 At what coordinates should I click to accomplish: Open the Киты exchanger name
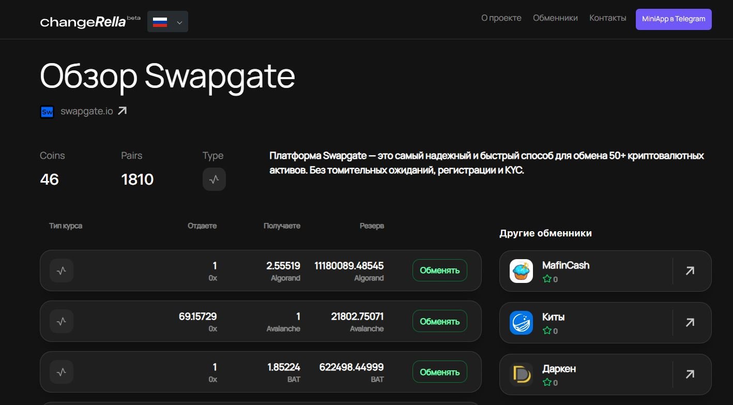[x=553, y=317]
